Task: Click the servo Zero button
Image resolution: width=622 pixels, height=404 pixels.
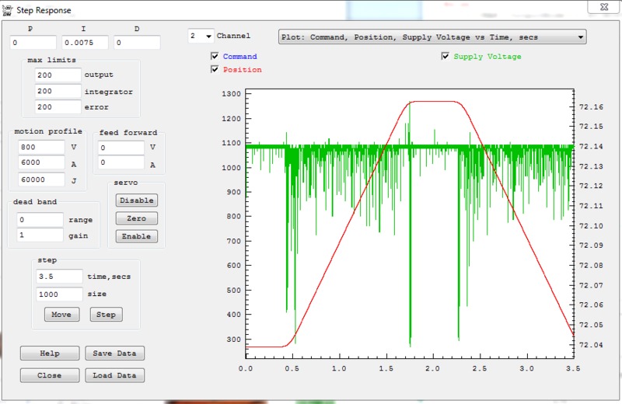Action: click(x=136, y=218)
